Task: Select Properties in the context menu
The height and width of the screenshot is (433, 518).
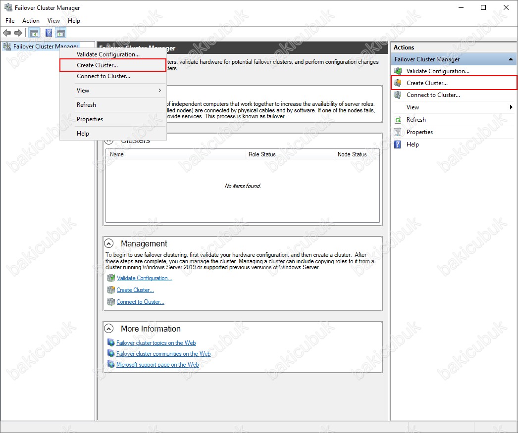Action: [113, 119]
